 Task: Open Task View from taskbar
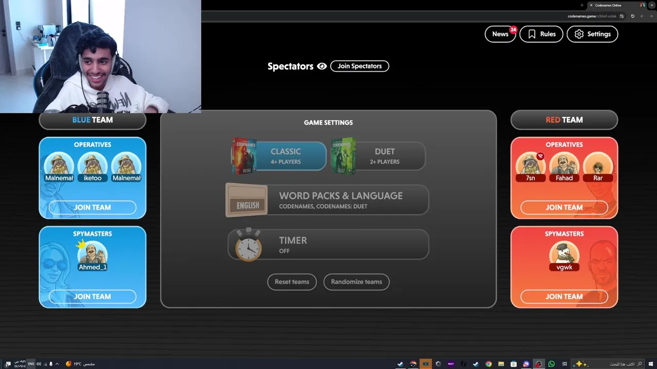pyautogui.click(x=565, y=364)
